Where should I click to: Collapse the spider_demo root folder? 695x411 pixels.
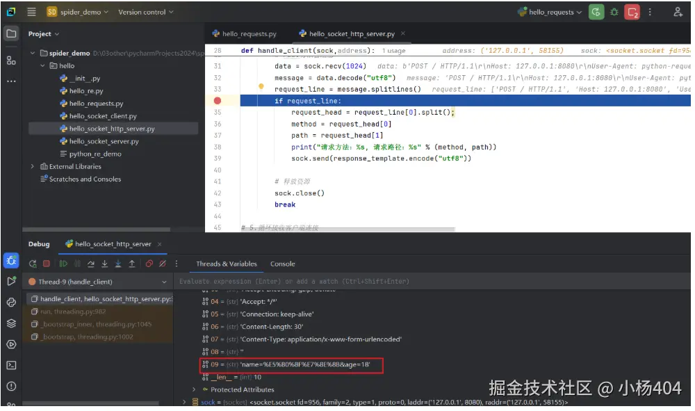click(33, 53)
